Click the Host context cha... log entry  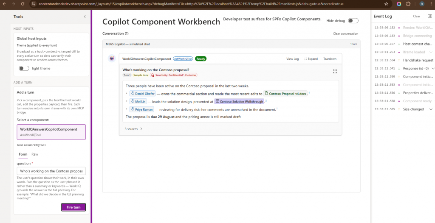[404, 44]
